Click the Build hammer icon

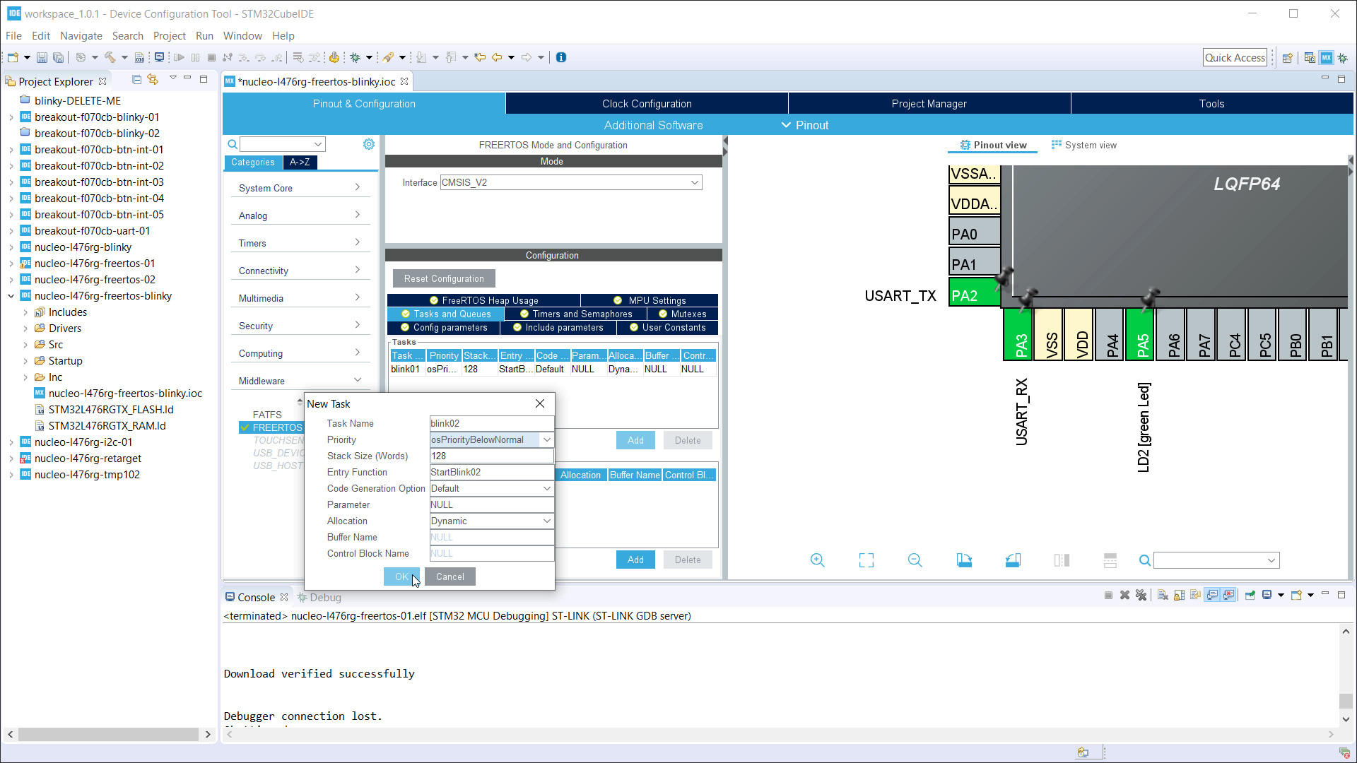click(x=110, y=57)
